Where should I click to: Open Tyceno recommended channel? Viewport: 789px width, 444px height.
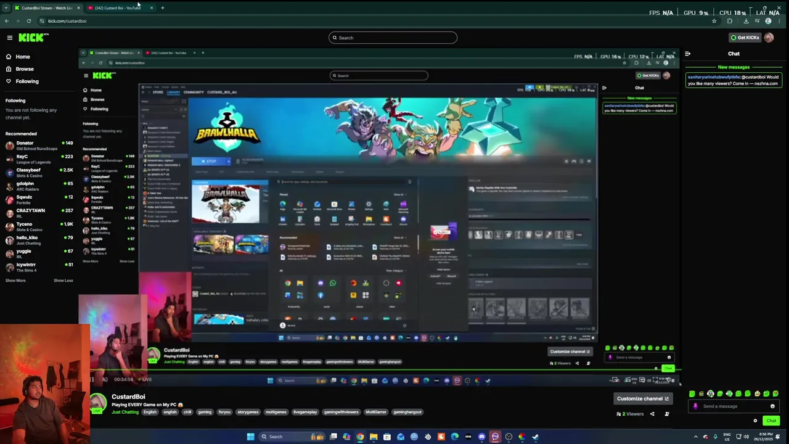[39, 227]
